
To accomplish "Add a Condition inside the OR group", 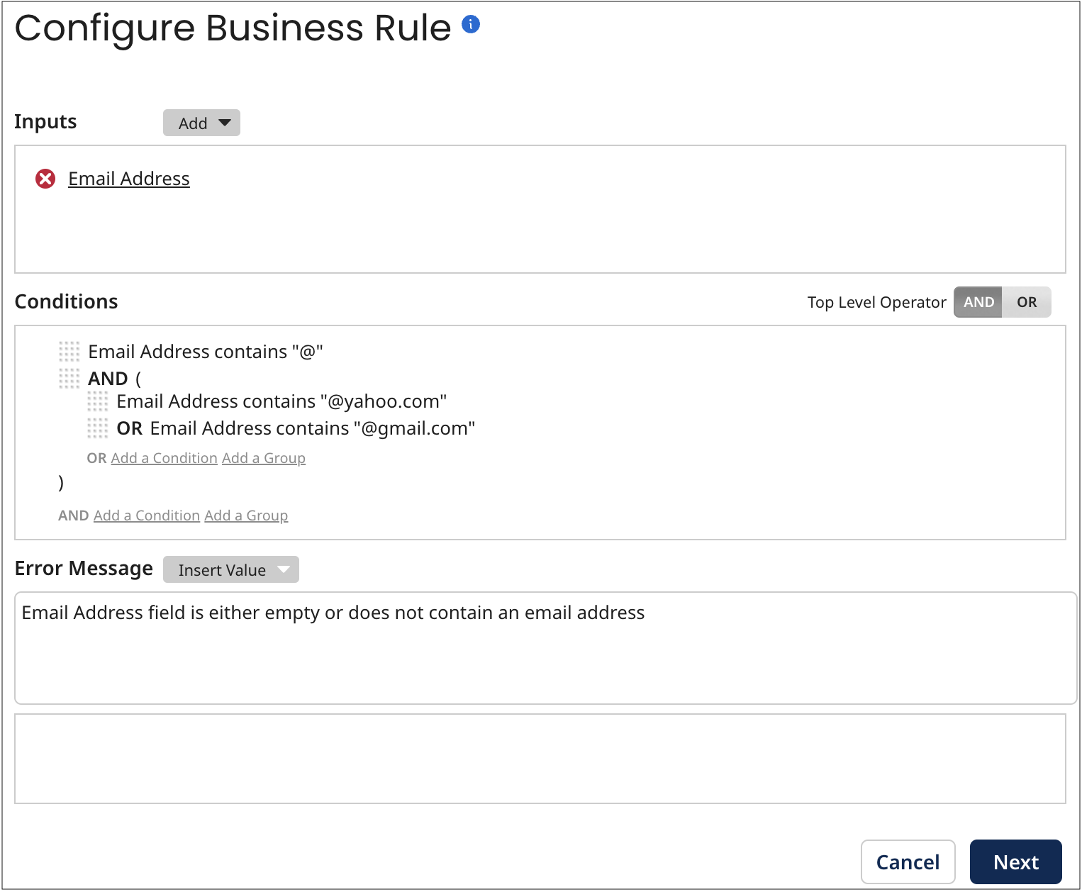I will tap(164, 458).
